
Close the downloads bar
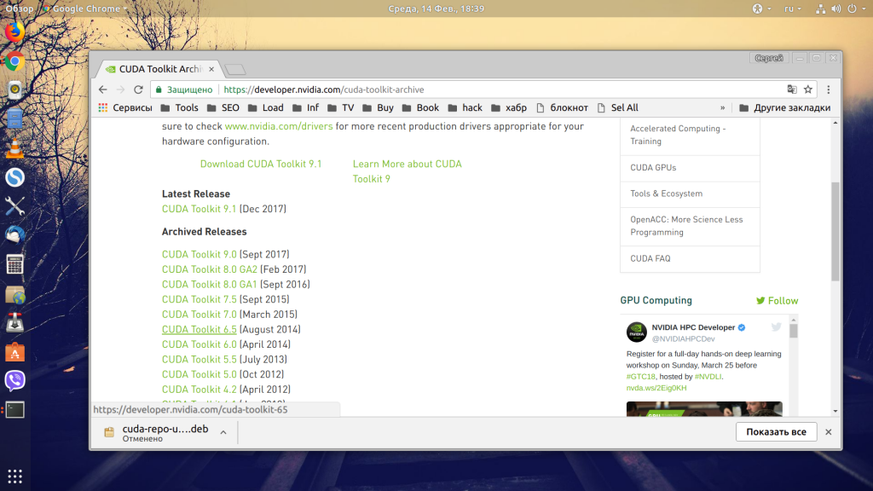[x=829, y=432]
